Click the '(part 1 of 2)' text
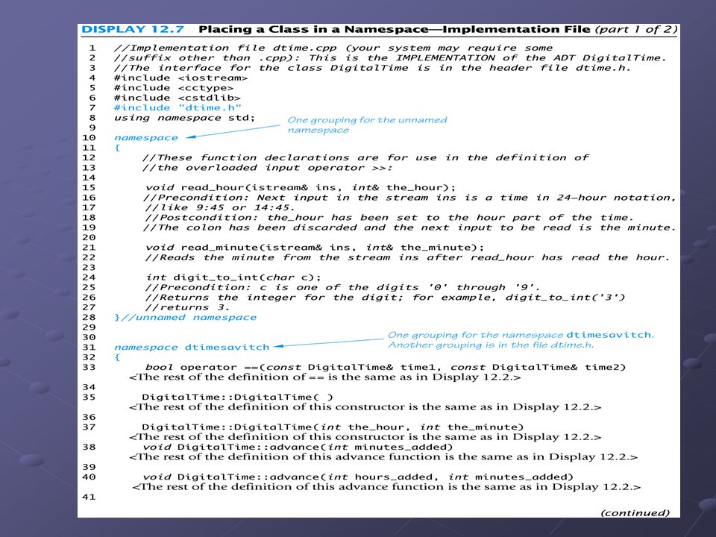Image resolution: width=716 pixels, height=537 pixels. point(636,30)
